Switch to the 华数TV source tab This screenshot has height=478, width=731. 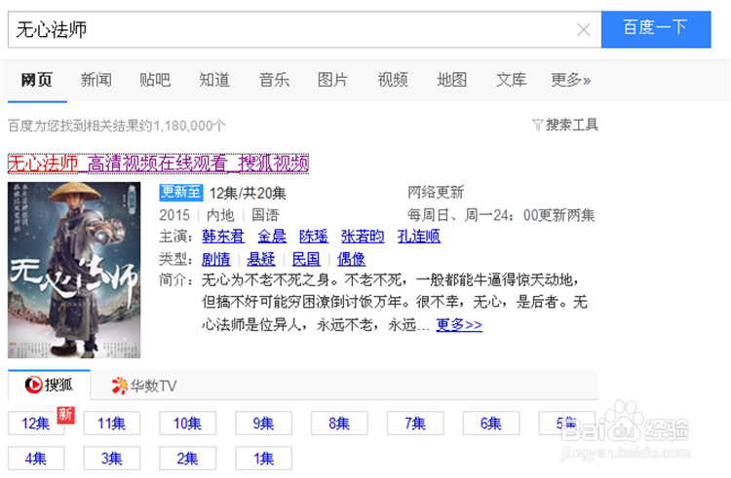tap(144, 386)
